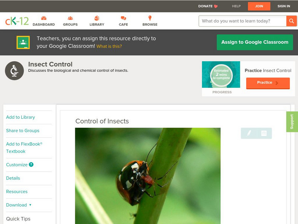Open the Dashboard section

pyautogui.click(x=45, y=21)
